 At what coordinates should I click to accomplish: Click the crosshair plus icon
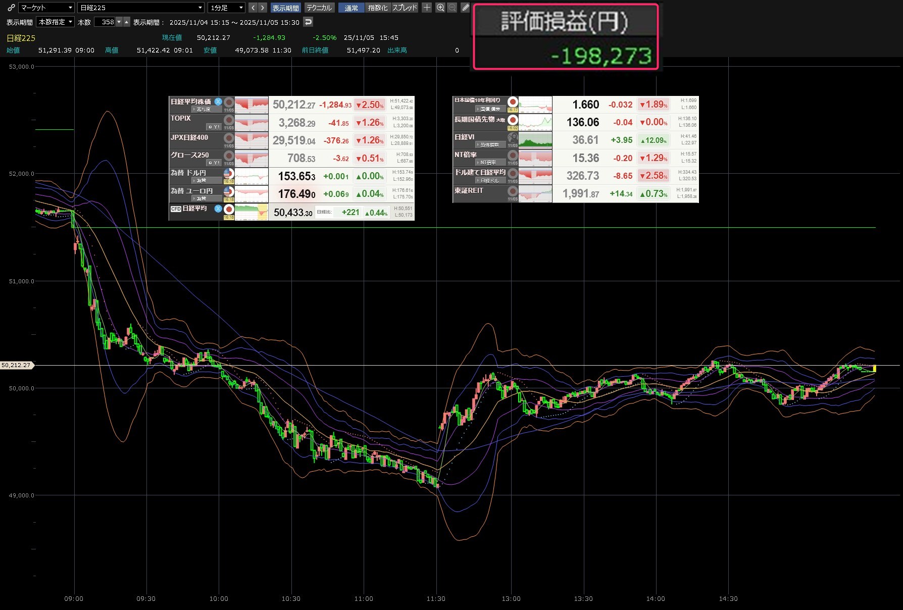tap(427, 8)
